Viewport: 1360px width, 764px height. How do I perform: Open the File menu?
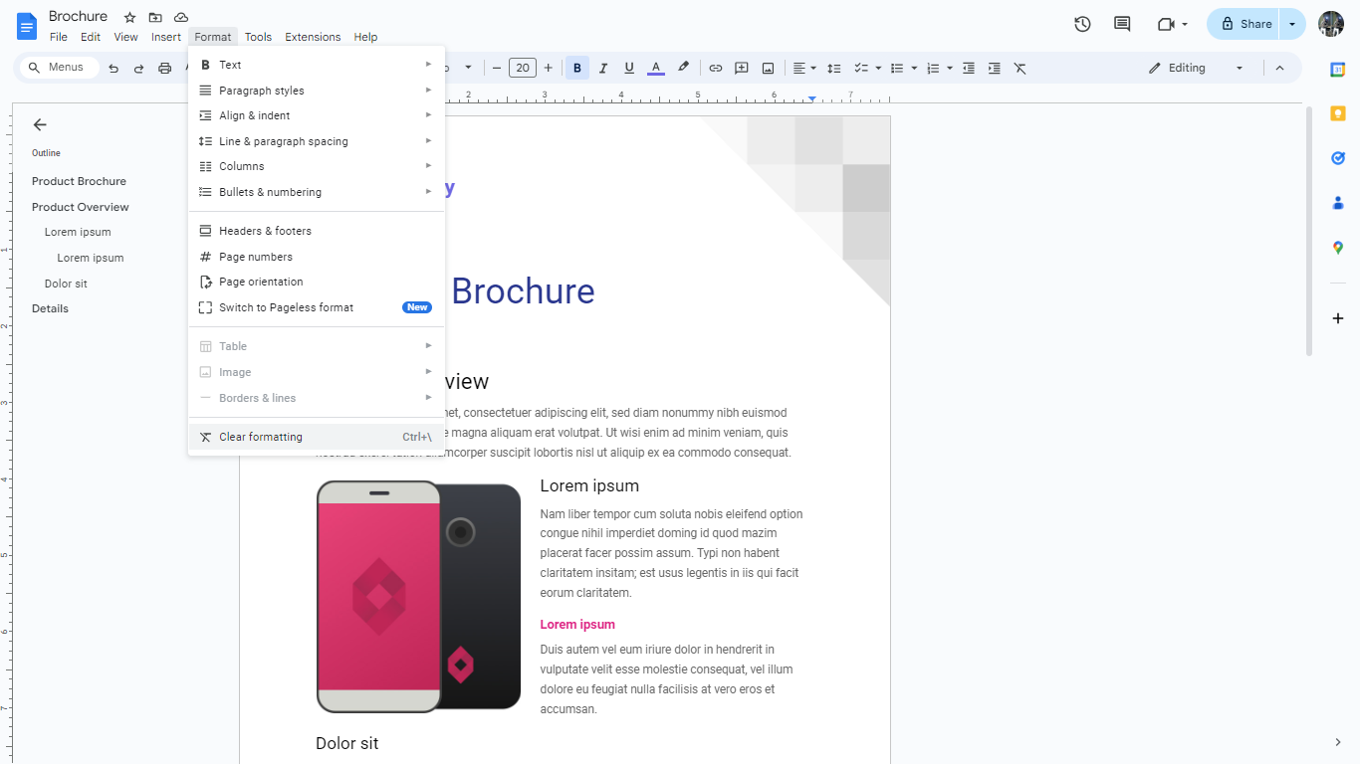pyautogui.click(x=59, y=37)
